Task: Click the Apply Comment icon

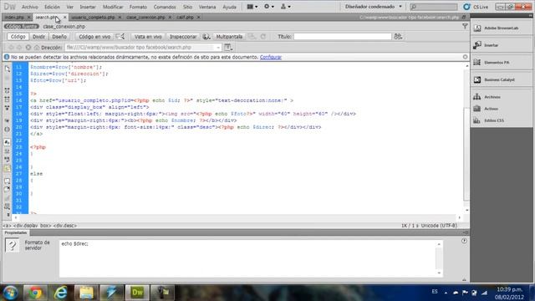Action: point(8,181)
